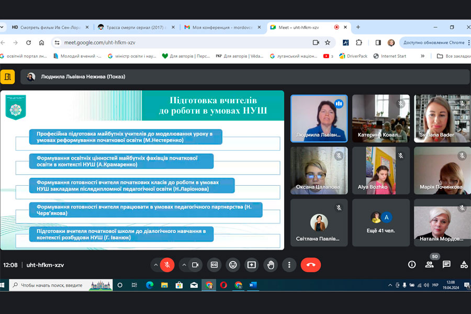Select the Ещё 41 чел. participants tile
This screenshot has width=471, height=314.
coord(380,222)
